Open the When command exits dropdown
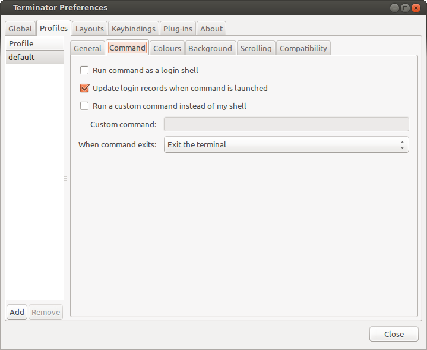427x350 pixels. click(286, 144)
